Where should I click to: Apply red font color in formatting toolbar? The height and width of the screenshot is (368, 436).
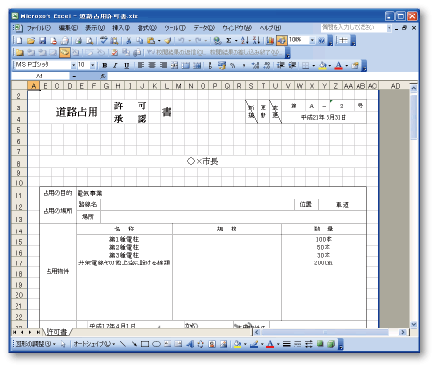[x=338, y=65]
